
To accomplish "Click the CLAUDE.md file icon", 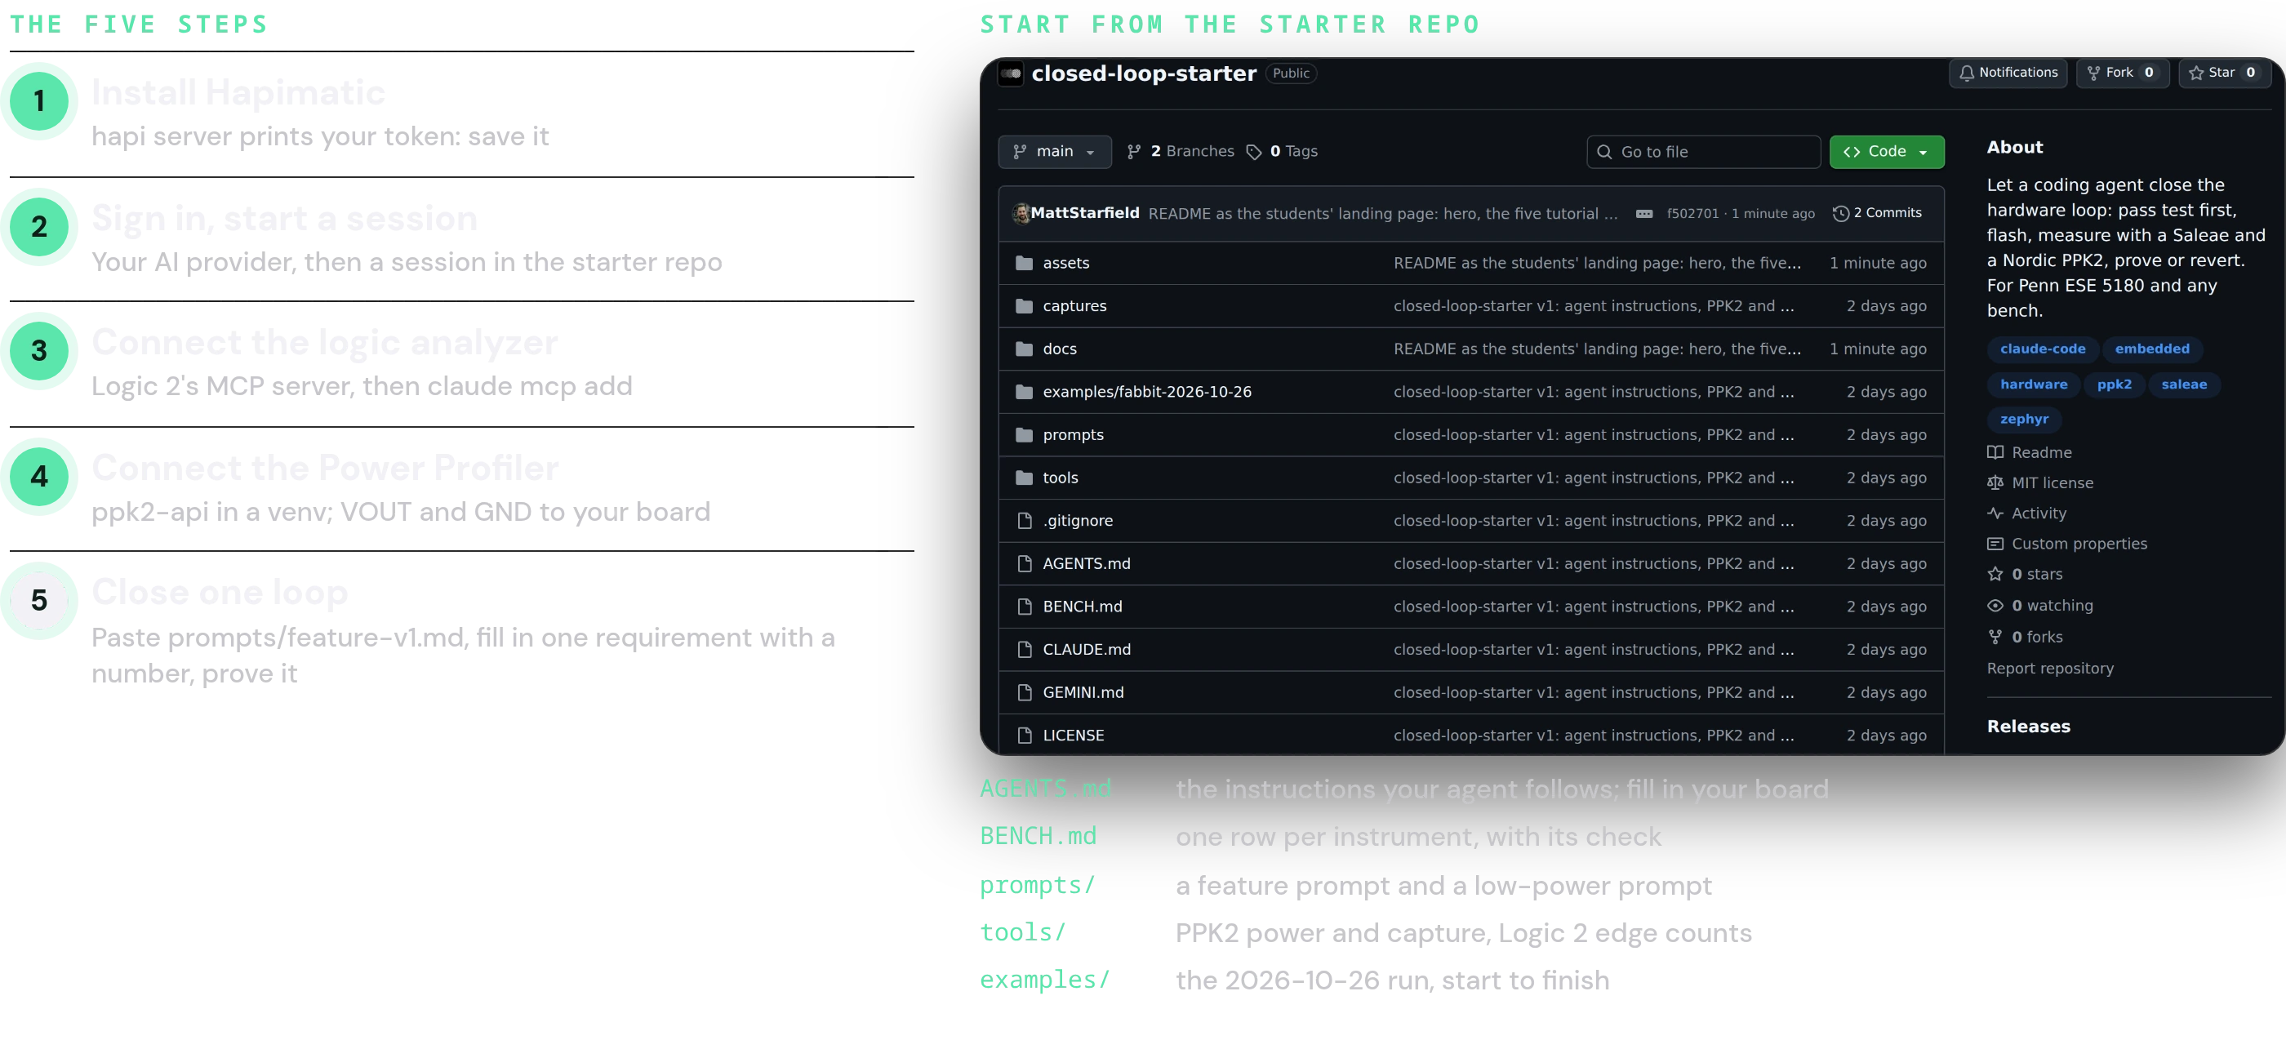I will coord(1024,650).
